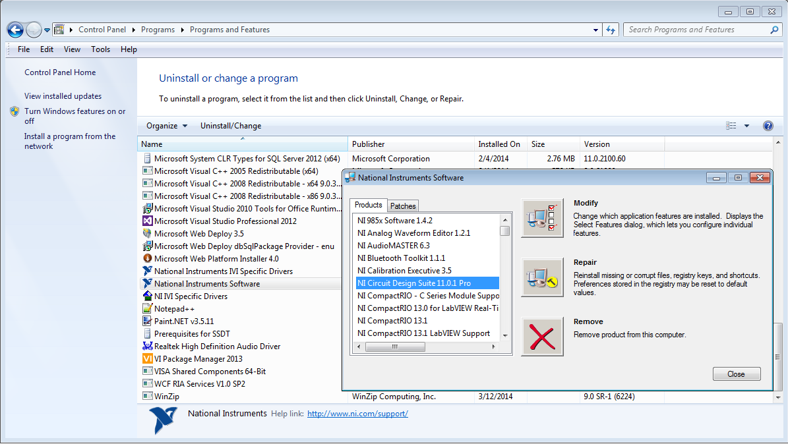Click the VISA Shared Components 64-Bit icon
Image resolution: width=788 pixels, height=444 pixels.
pos(147,371)
